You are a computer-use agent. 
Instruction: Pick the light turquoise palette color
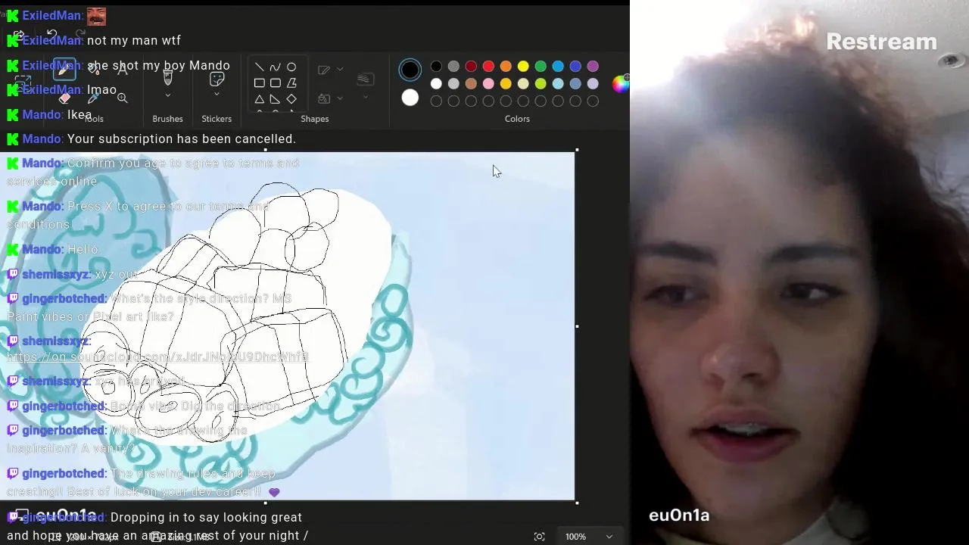point(558,84)
